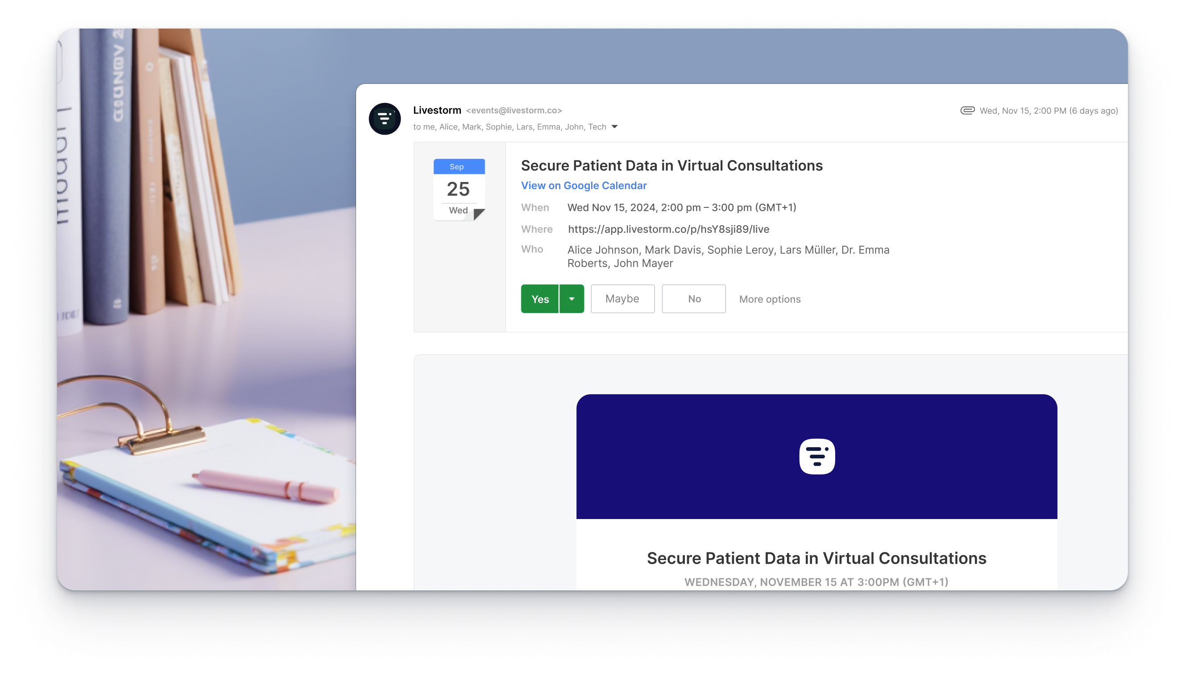Viewport: 1185px width, 676px height.
Task: Click the events@livestorm.co sender address
Action: 514,111
